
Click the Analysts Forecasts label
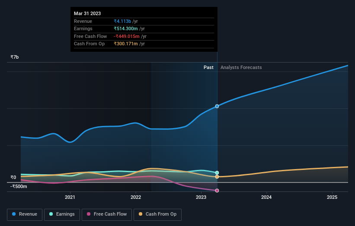pos(241,67)
